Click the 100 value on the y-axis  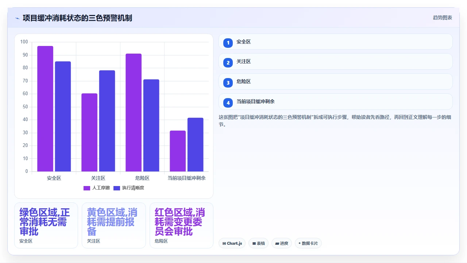(x=24, y=42)
